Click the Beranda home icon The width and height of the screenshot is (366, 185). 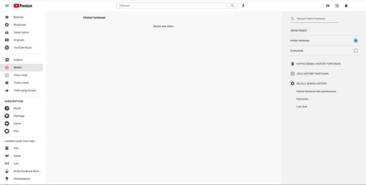(x=7, y=17)
